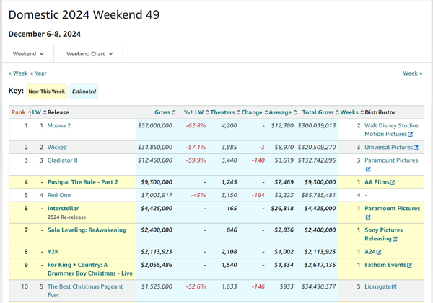Image resolution: width=433 pixels, height=303 pixels.
Task: Open For King + Country release page
Action: click(x=90, y=269)
